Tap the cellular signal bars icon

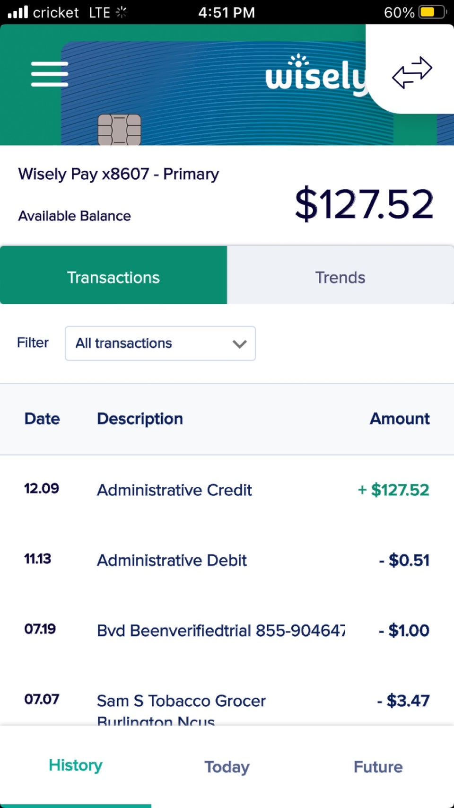[18, 12]
